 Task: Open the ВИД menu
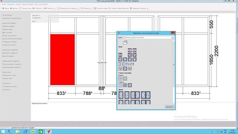[36, 4]
